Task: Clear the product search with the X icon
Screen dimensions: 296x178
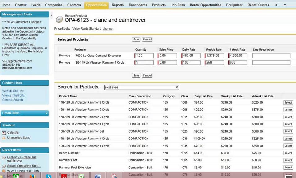Action: pos(177,88)
